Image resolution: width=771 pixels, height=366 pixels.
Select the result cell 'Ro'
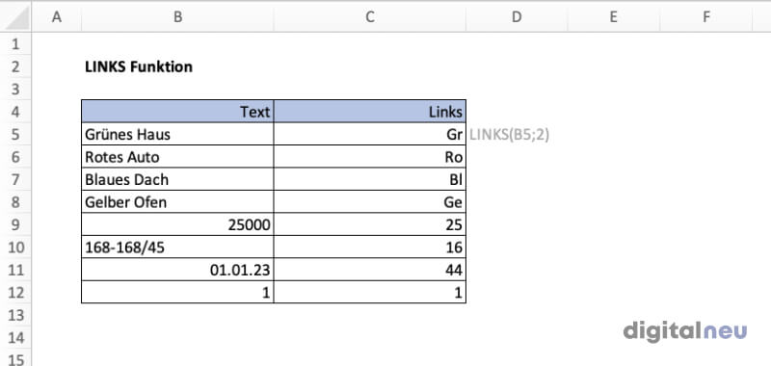coord(370,157)
